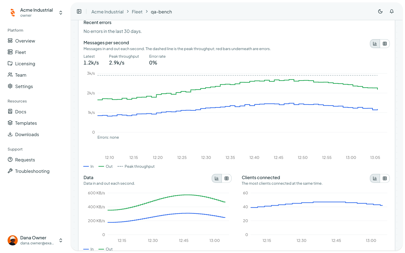Click the Troubleshooting wrench icon
The height and width of the screenshot is (253, 405).
(x=10, y=171)
